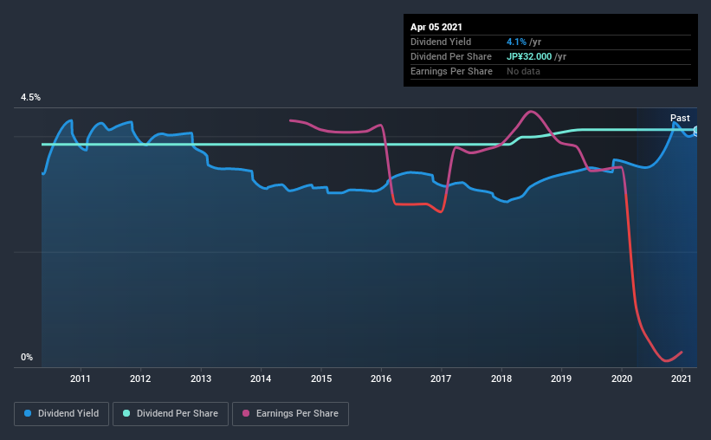This screenshot has width=711, height=440.
Task: Click the 2012 x-axis year label
Action: pos(140,379)
